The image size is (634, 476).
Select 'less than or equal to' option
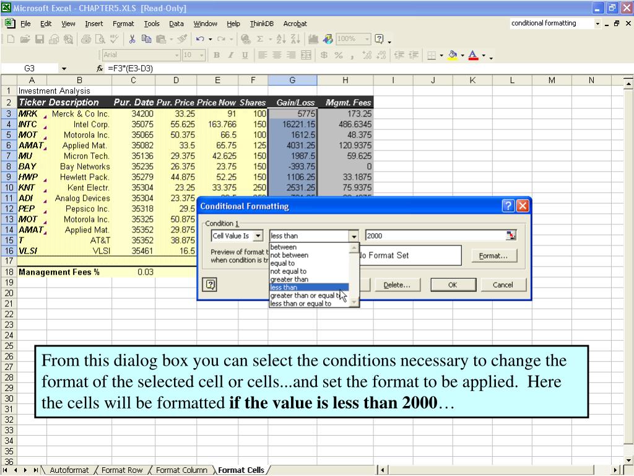(x=309, y=304)
